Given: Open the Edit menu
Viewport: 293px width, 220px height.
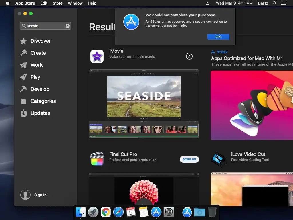Looking at the screenshot, I should point(44,3).
